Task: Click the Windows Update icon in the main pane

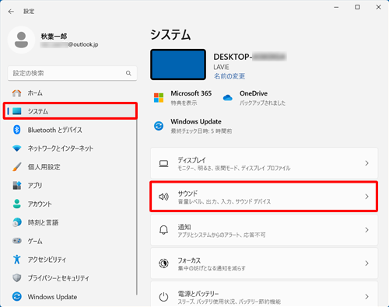Action: point(159,126)
